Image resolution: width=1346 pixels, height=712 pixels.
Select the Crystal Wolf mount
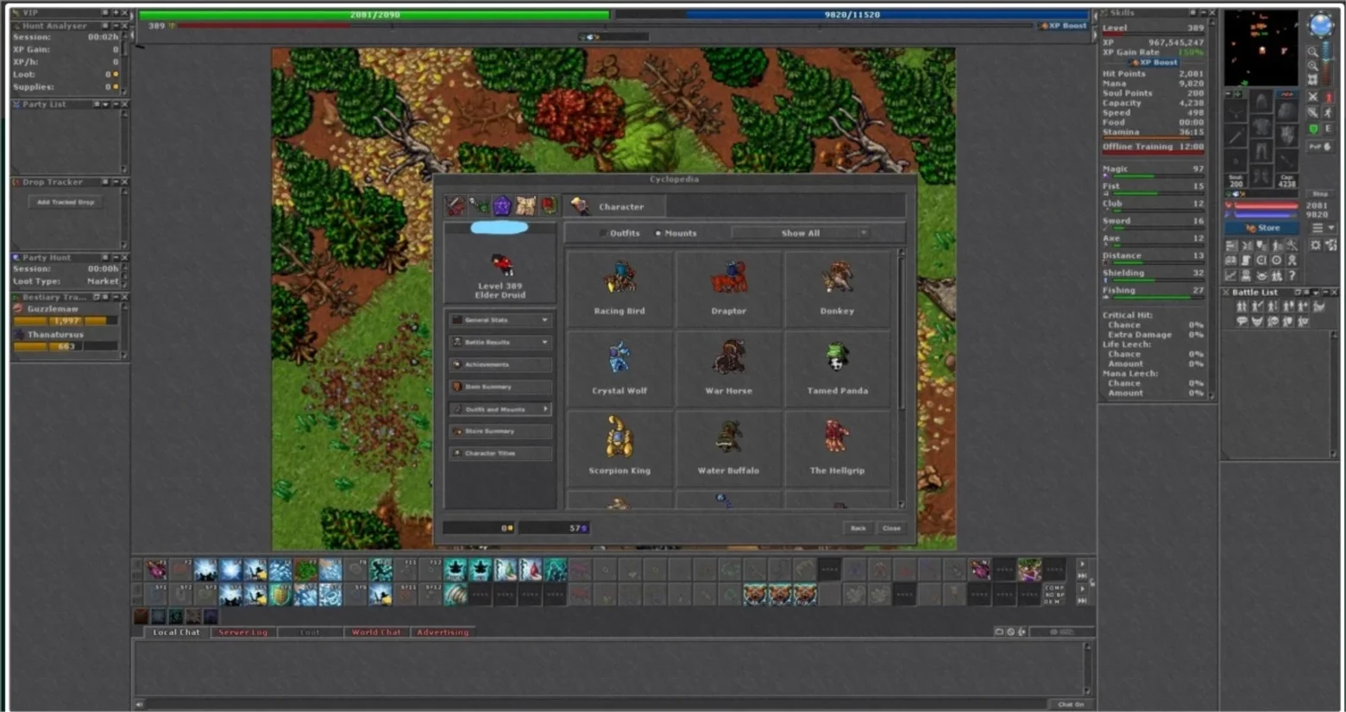[620, 369]
